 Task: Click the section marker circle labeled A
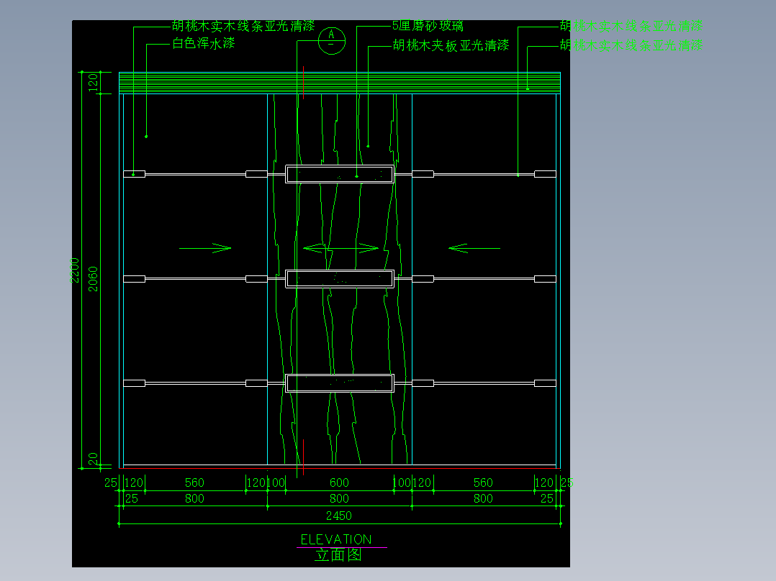click(331, 40)
